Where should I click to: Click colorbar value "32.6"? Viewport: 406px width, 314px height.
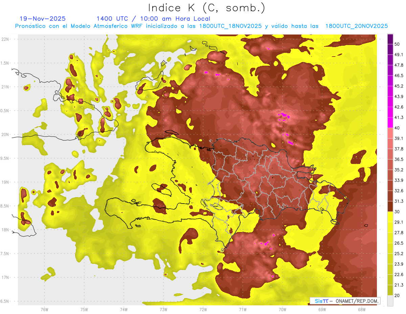pos(399,191)
